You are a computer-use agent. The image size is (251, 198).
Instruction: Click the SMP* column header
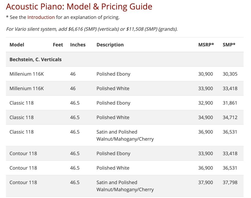(229, 45)
